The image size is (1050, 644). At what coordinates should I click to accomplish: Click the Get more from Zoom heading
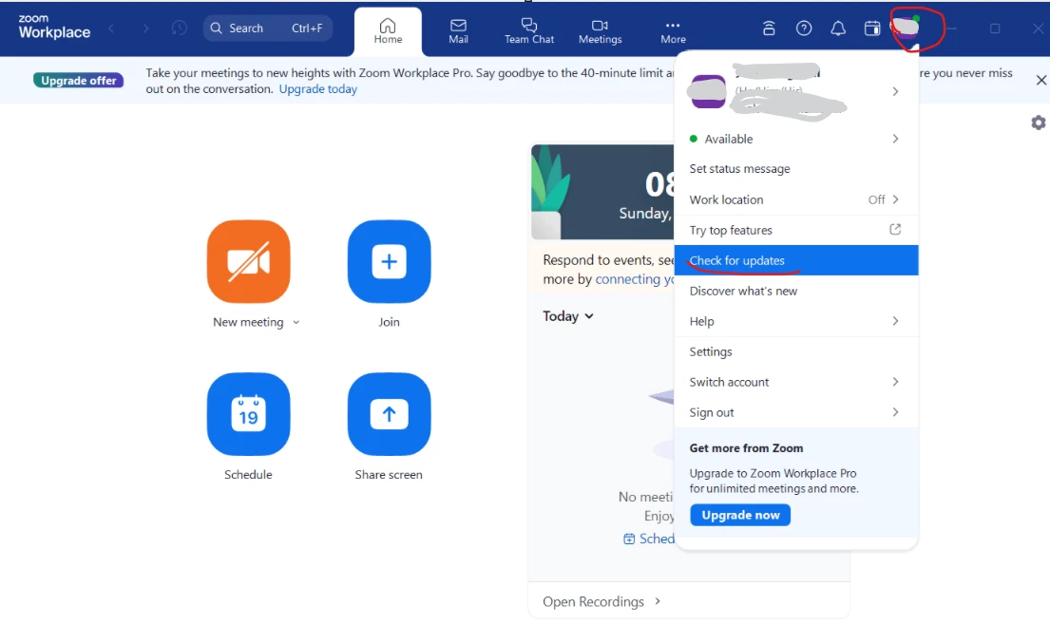(x=746, y=447)
